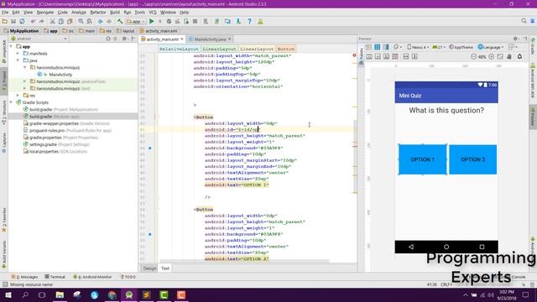Click Button breadcrumb in editor
Screen dimensions: 537x302
click(x=285, y=49)
